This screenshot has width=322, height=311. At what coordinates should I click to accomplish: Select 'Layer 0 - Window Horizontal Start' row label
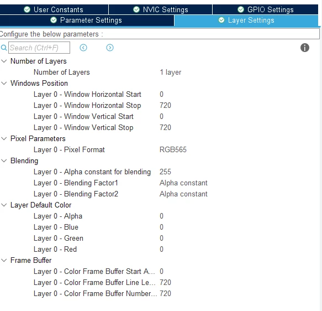pyautogui.click(x=87, y=94)
